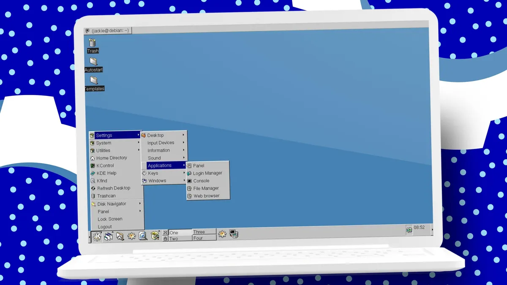Launch Kfind from the K menu

(116, 181)
